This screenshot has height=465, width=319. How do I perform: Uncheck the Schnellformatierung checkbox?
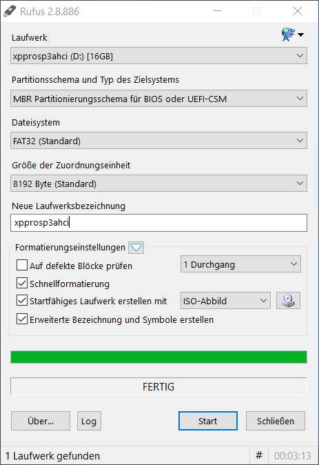[x=22, y=284]
